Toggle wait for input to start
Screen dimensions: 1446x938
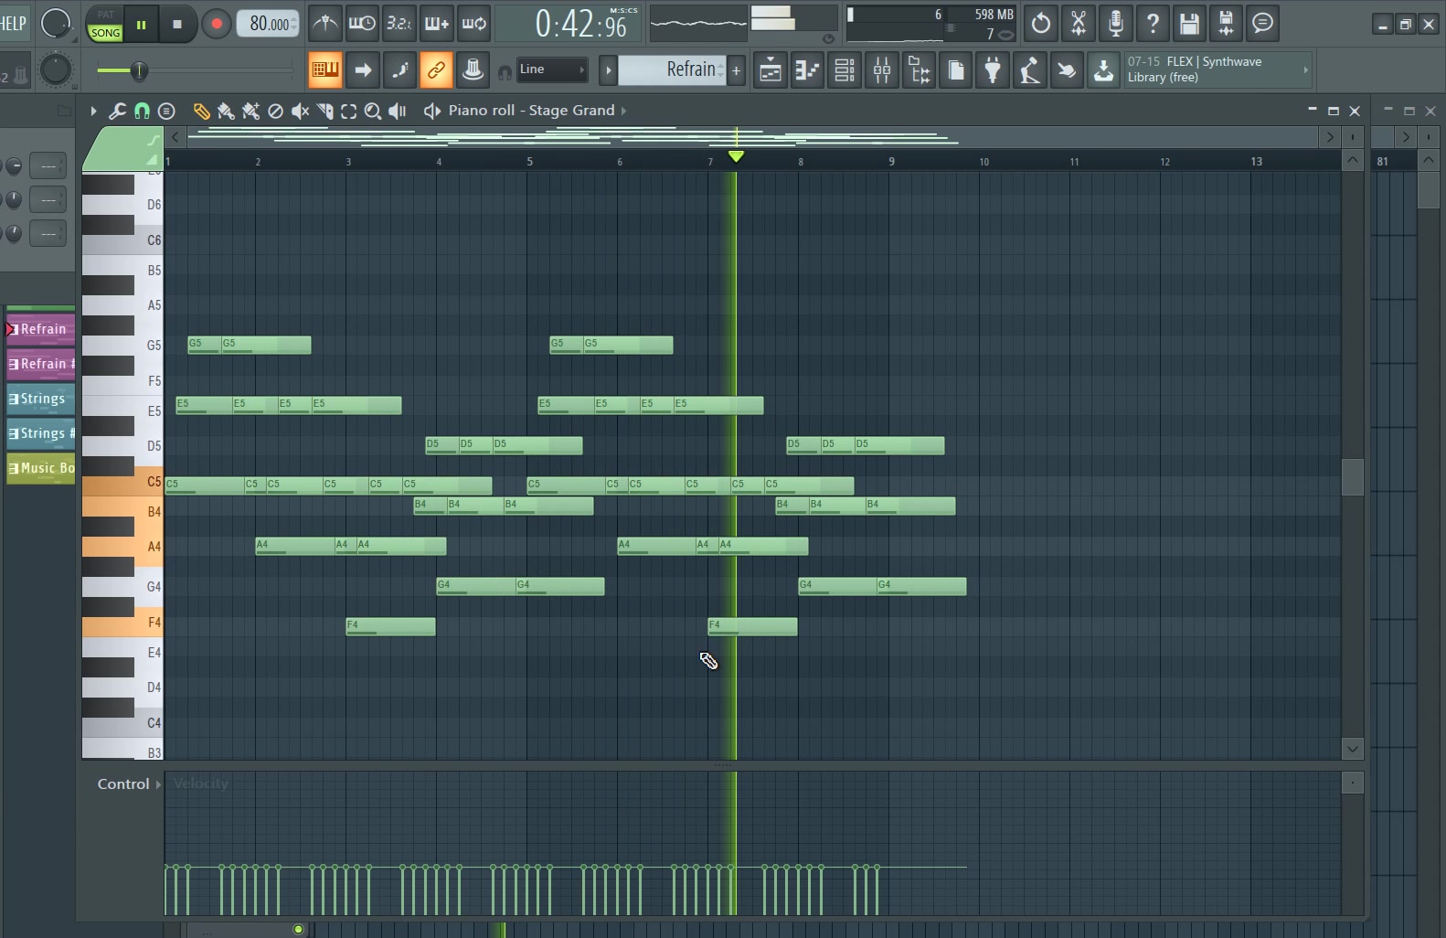pyautogui.click(x=362, y=24)
